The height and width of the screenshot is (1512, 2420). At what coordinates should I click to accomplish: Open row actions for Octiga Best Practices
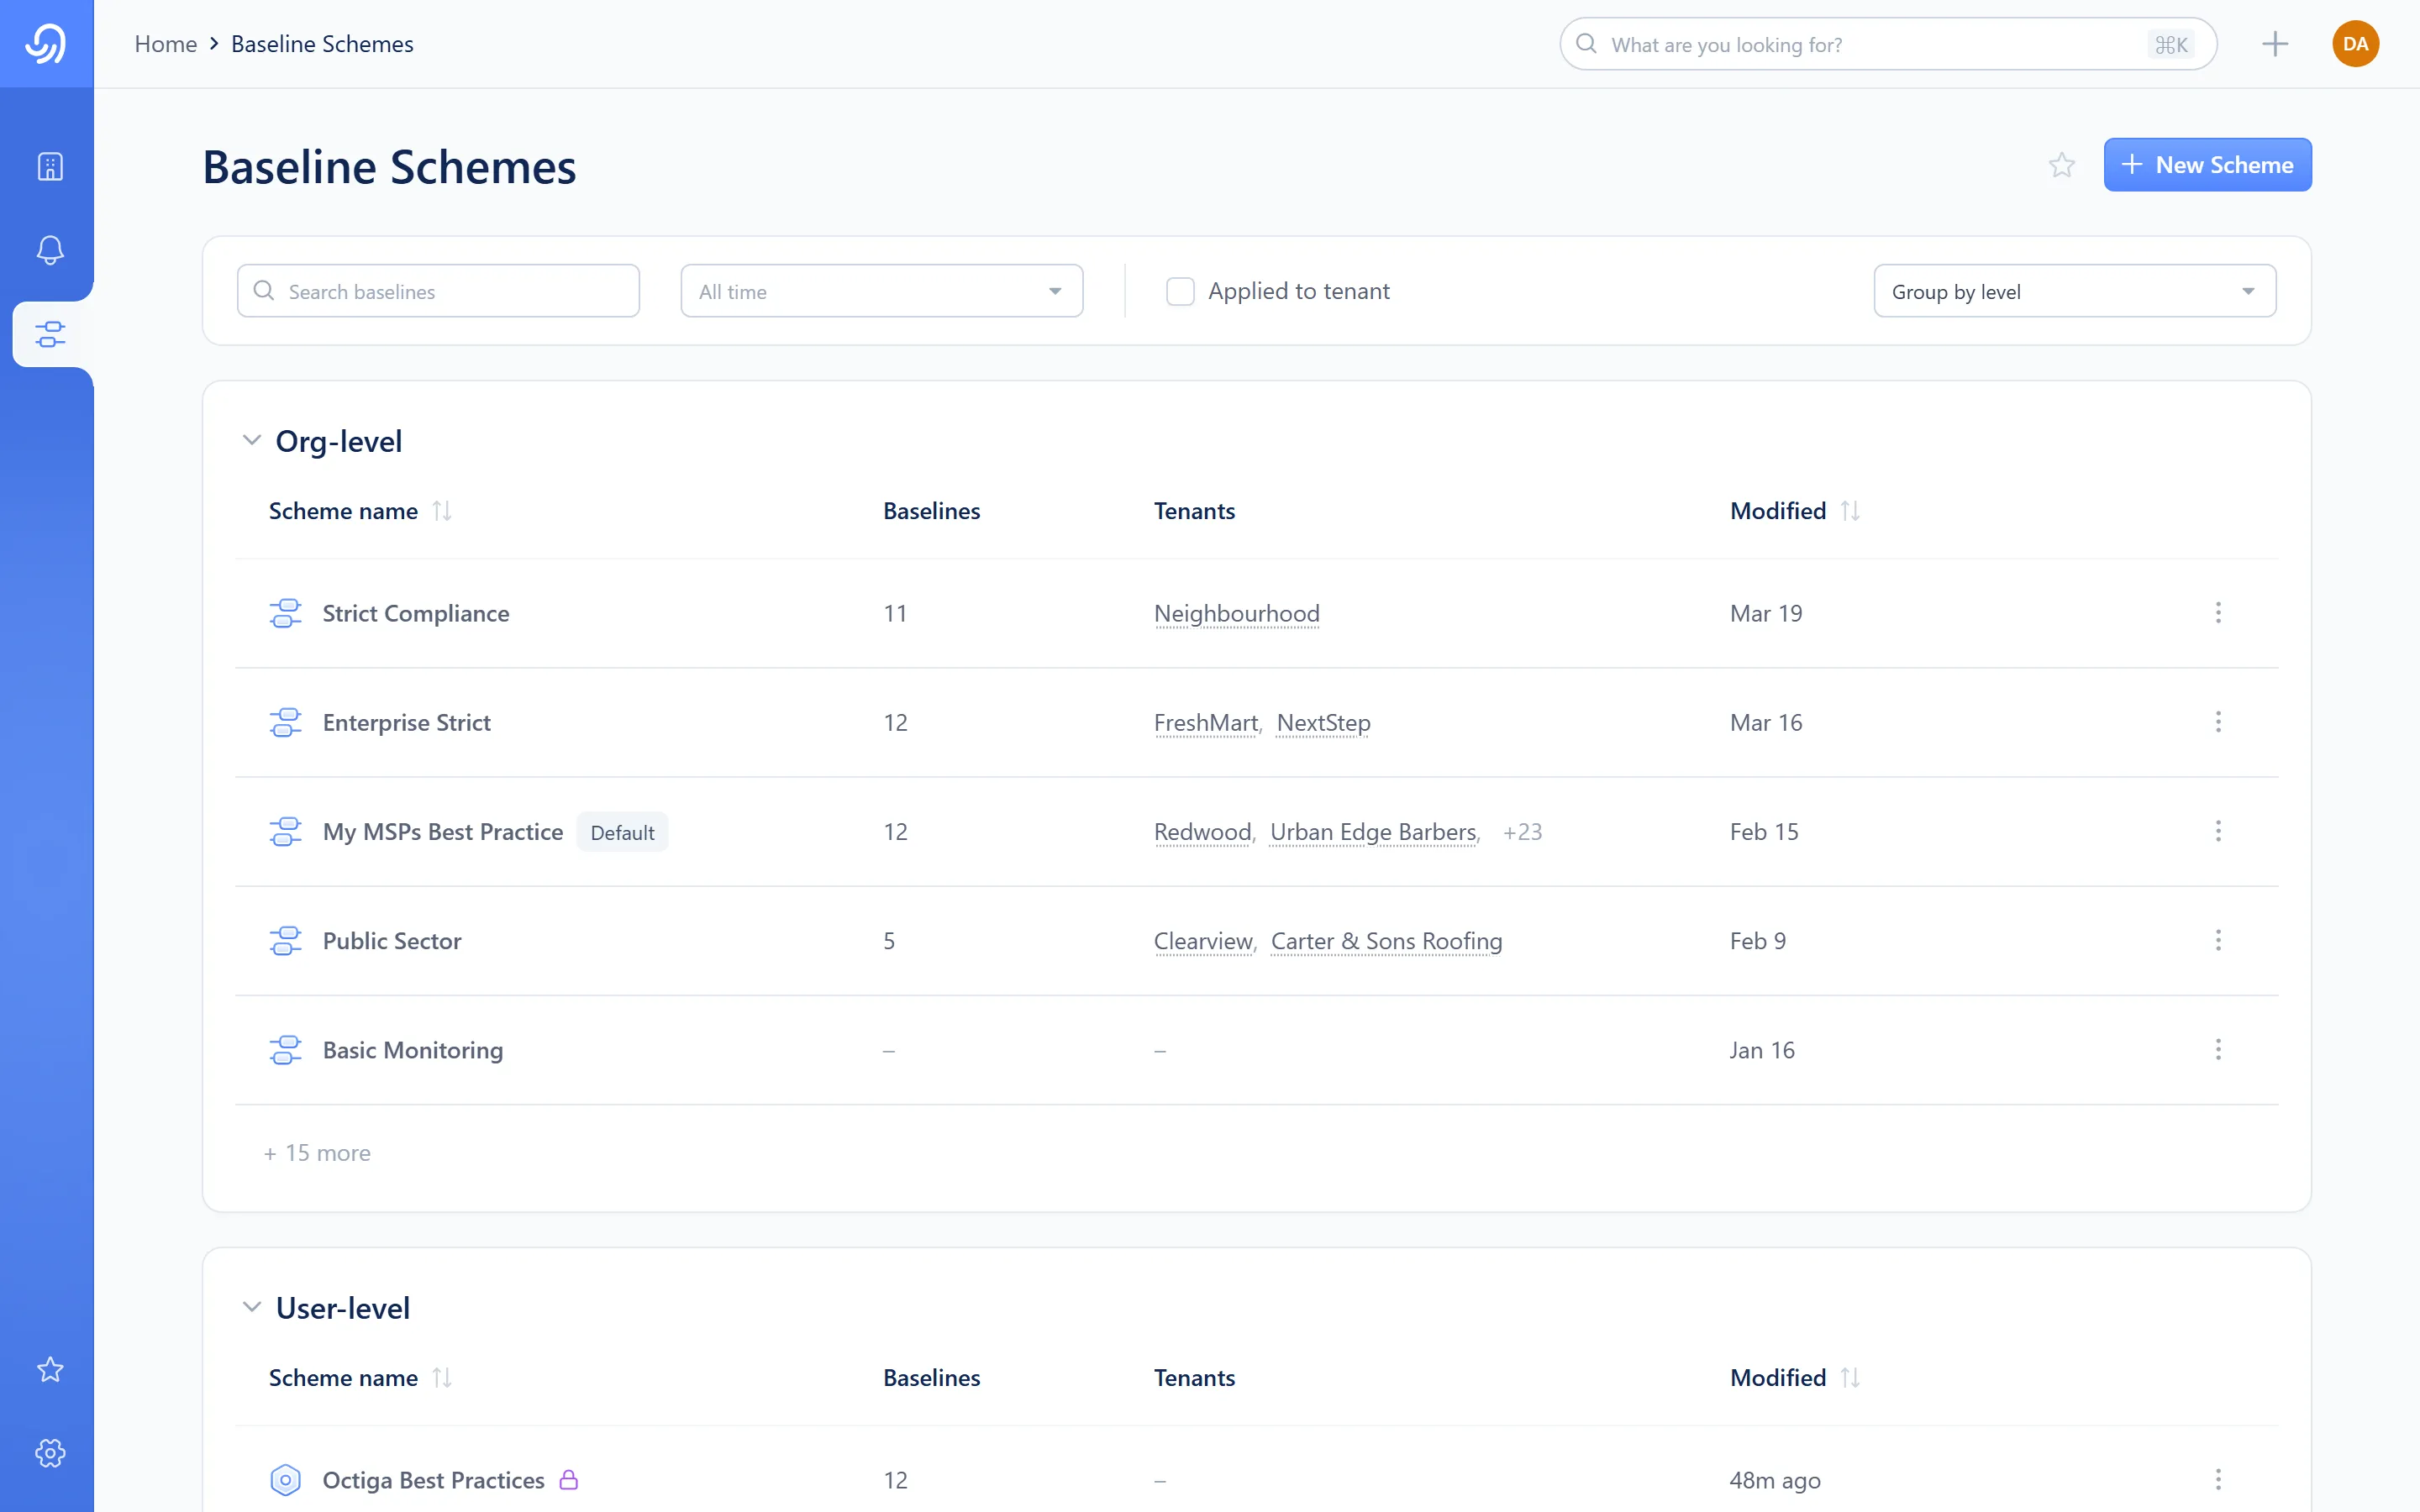2218,1479
